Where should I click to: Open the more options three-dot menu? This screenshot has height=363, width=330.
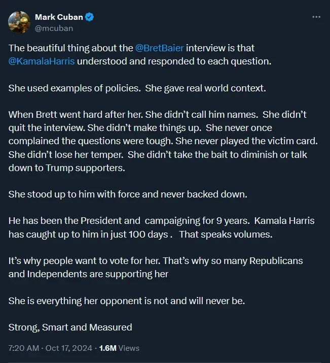[316, 17]
